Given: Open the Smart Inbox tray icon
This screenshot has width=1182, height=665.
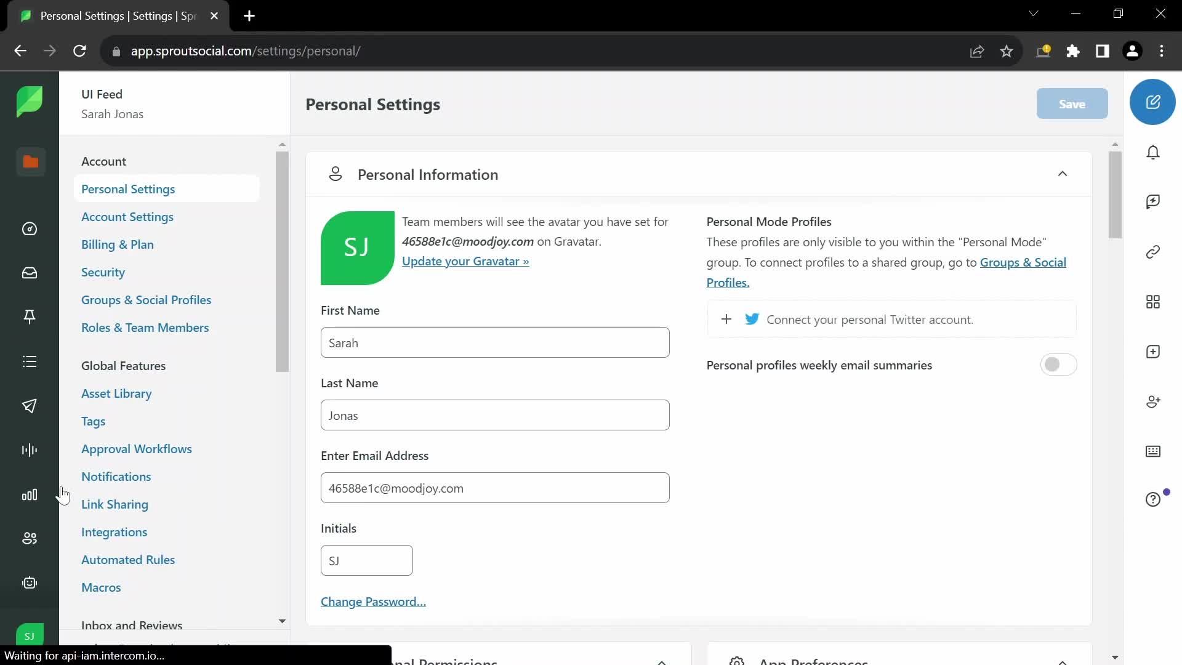Looking at the screenshot, I should (30, 273).
